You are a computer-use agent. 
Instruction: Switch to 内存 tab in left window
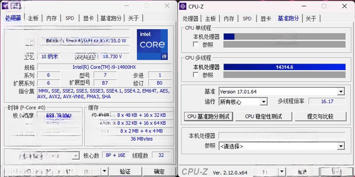pos(51,18)
